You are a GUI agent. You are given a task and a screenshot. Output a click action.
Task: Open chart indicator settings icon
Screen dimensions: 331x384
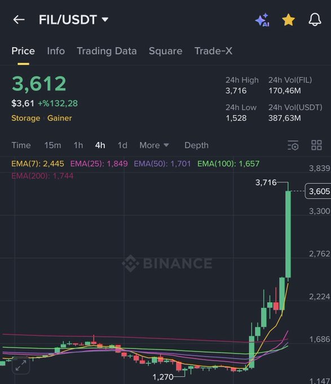coord(293,145)
